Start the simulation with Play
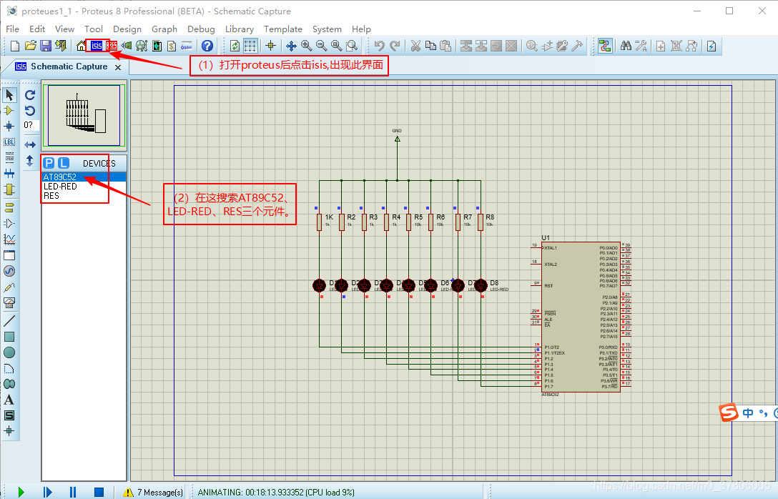The height and width of the screenshot is (499, 778). click(21, 492)
